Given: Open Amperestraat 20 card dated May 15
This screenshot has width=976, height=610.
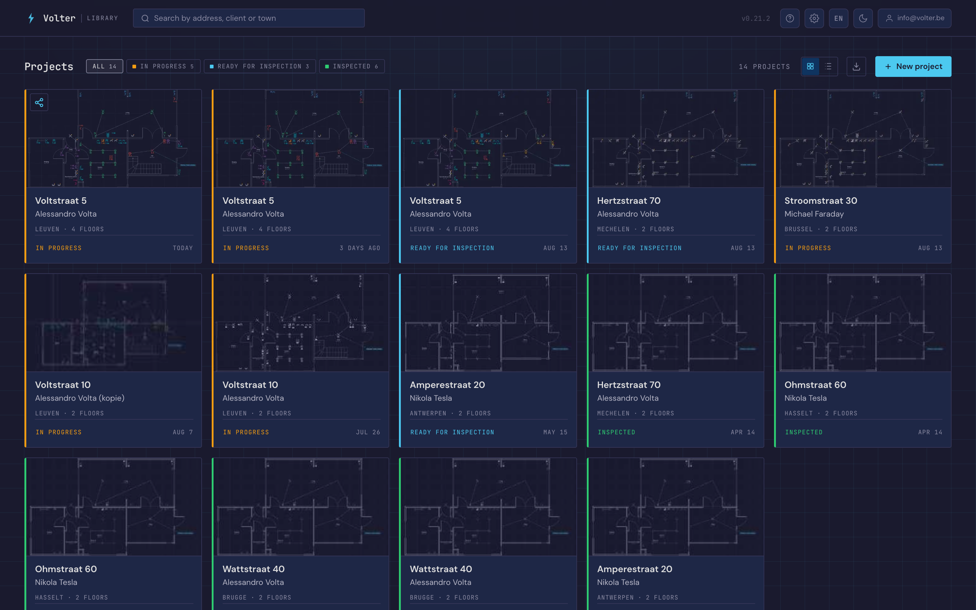Looking at the screenshot, I should [488, 360].
